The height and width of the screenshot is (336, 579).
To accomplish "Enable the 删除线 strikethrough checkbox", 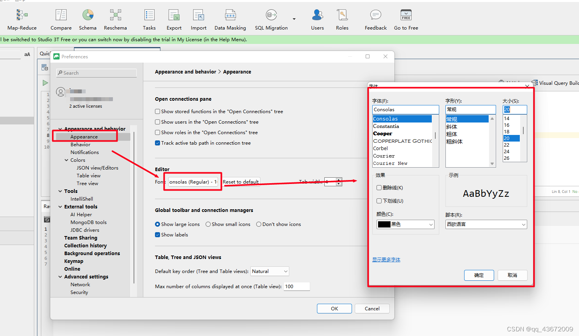I will click(x=379, y=188).
